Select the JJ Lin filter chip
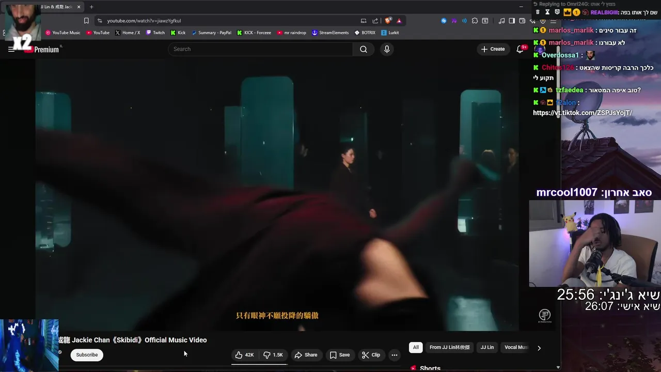The image size is (661, 372). tap(487, 348)
